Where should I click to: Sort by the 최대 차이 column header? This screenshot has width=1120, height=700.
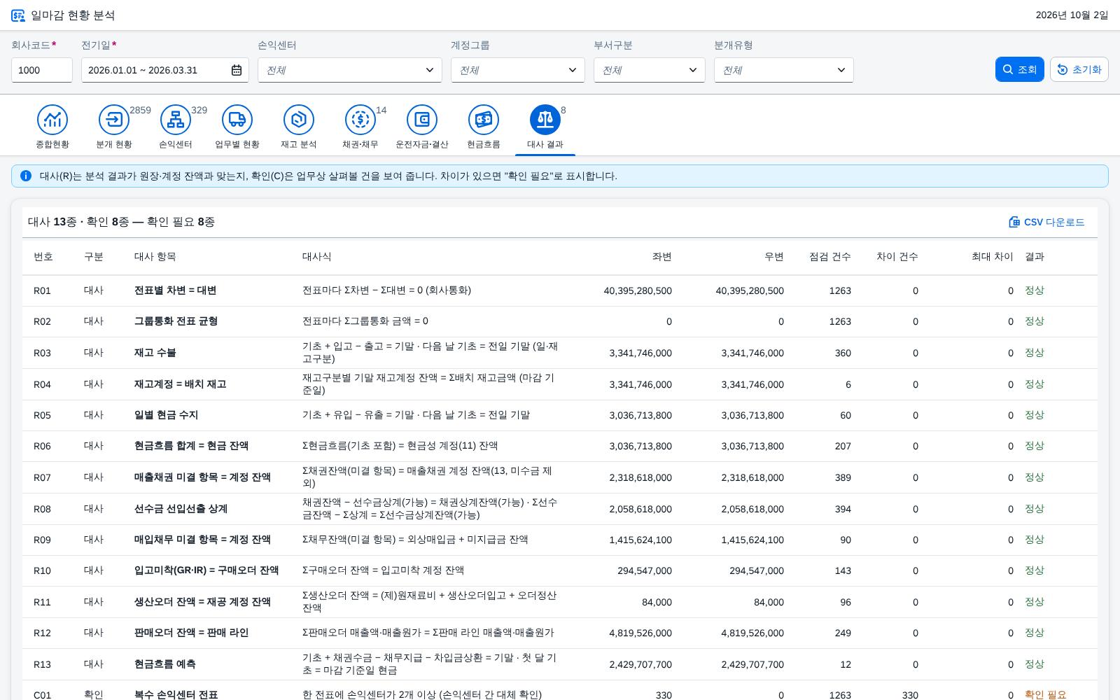click(992, 257)
